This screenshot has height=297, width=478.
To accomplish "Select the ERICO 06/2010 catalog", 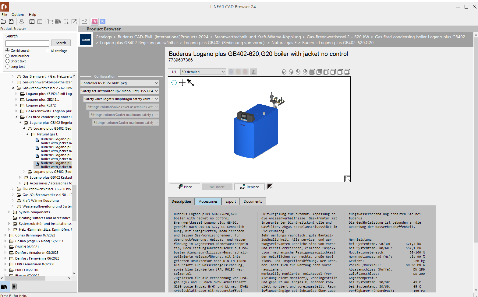I will (27, 270).
